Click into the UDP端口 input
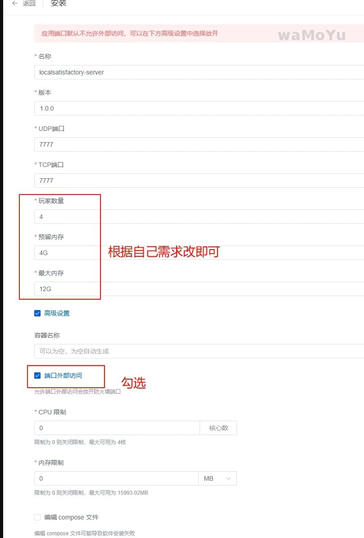 (198, 144)
